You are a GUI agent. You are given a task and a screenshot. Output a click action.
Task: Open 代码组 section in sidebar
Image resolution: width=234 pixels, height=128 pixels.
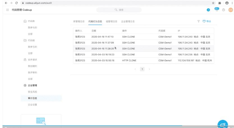[x=31, y=40]
